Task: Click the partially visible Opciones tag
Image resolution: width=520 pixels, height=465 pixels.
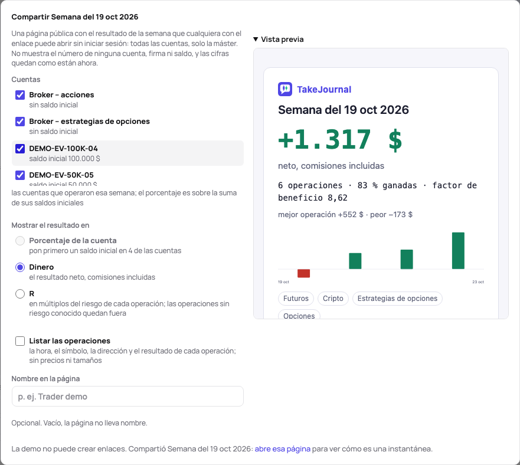Action: [x=299, y=315]
